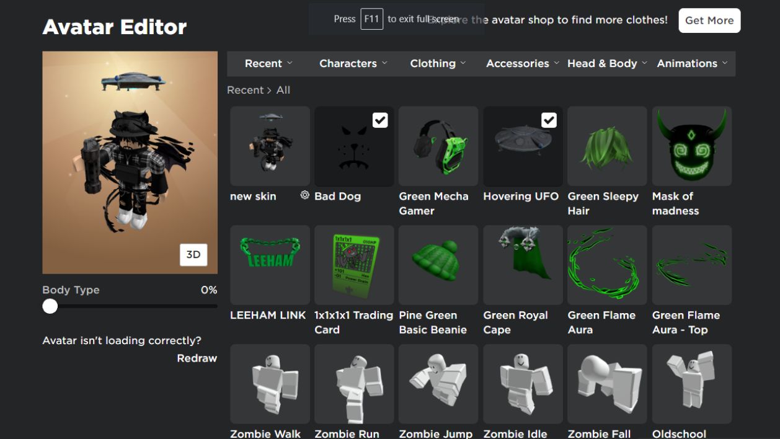The image size is (780, 439).
Task: Equip the Green Sleepy Hair item
Action: pyautogui.click(x=607, y=146)
